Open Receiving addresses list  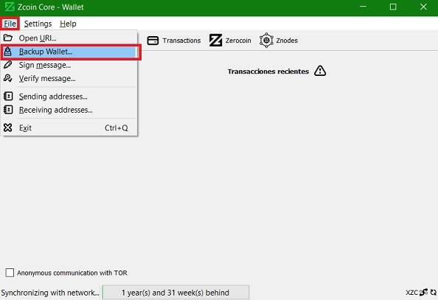pos(69,110)
